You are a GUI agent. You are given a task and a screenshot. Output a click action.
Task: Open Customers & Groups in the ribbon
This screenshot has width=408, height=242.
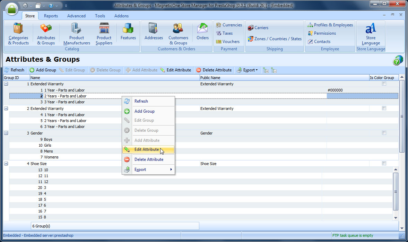[x=178, y=34]
